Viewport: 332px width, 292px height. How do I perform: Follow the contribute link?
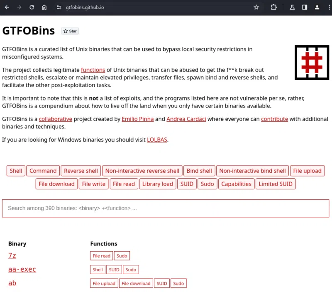pos(274,119)
